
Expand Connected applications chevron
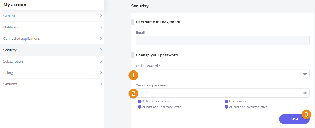pyautogui.click(x=101, y=39)
